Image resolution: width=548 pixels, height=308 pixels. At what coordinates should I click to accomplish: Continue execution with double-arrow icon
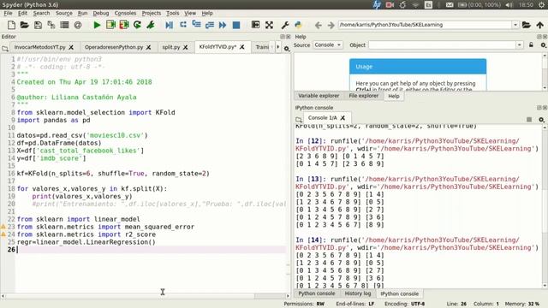coord(223,25)
